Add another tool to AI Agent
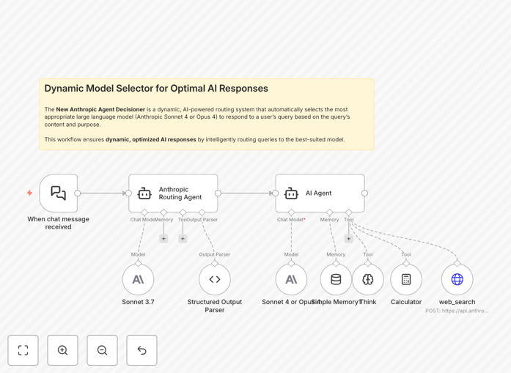 point(349,239)
